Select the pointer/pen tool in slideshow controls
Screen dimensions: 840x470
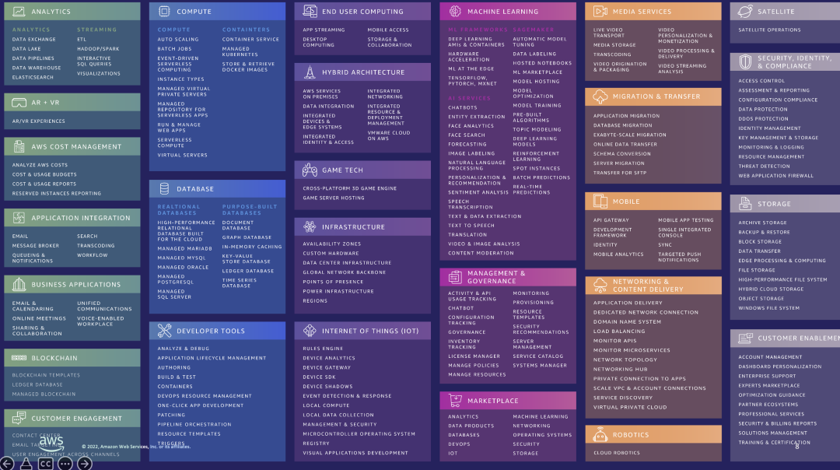(x=26, y=464)
